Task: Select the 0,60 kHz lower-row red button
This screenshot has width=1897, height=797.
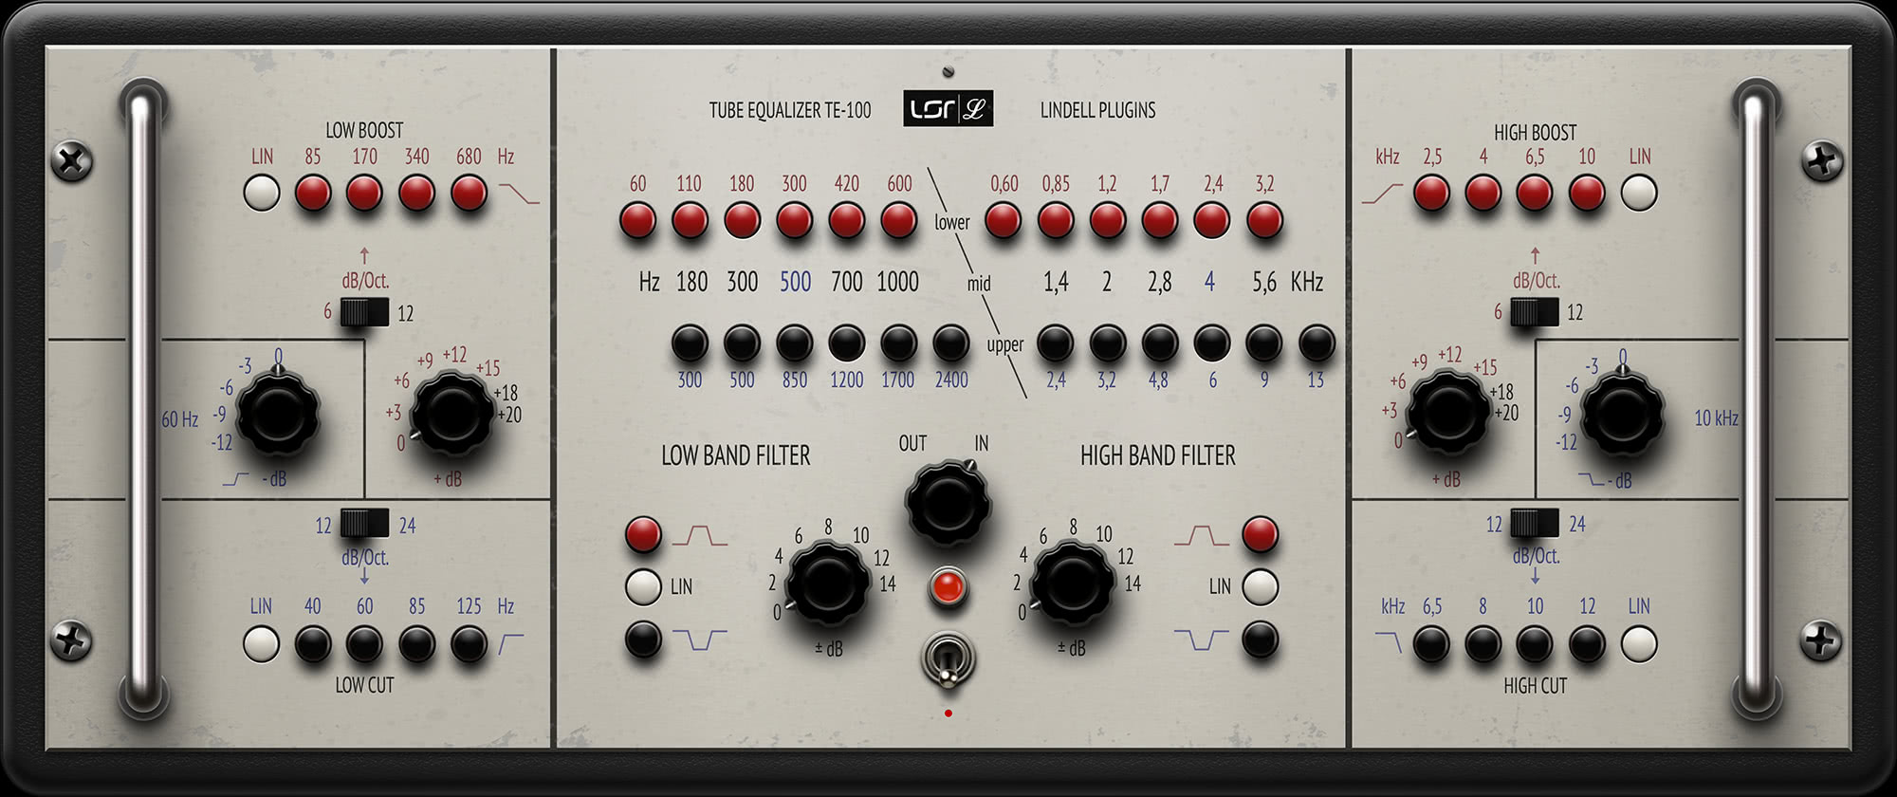Action: (1004, 221)
